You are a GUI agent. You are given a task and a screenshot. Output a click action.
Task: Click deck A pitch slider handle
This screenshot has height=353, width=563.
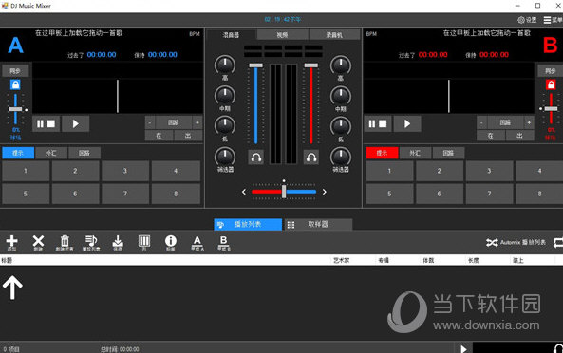point(15,109)
